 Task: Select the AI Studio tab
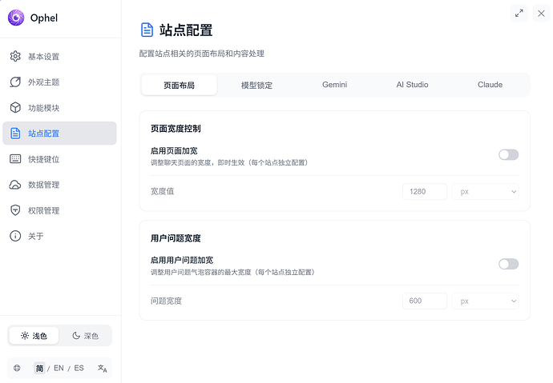(412, 85)
